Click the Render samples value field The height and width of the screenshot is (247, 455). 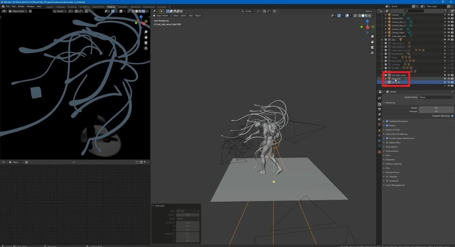pos(436,108)
